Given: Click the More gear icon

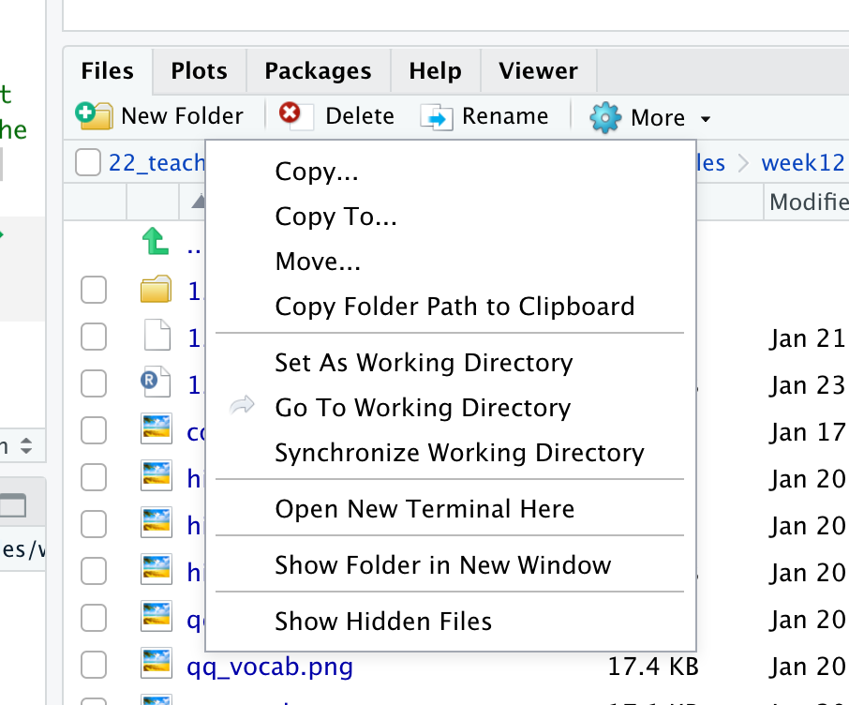Looking at the screenshot, I should (x=605, y=117).
